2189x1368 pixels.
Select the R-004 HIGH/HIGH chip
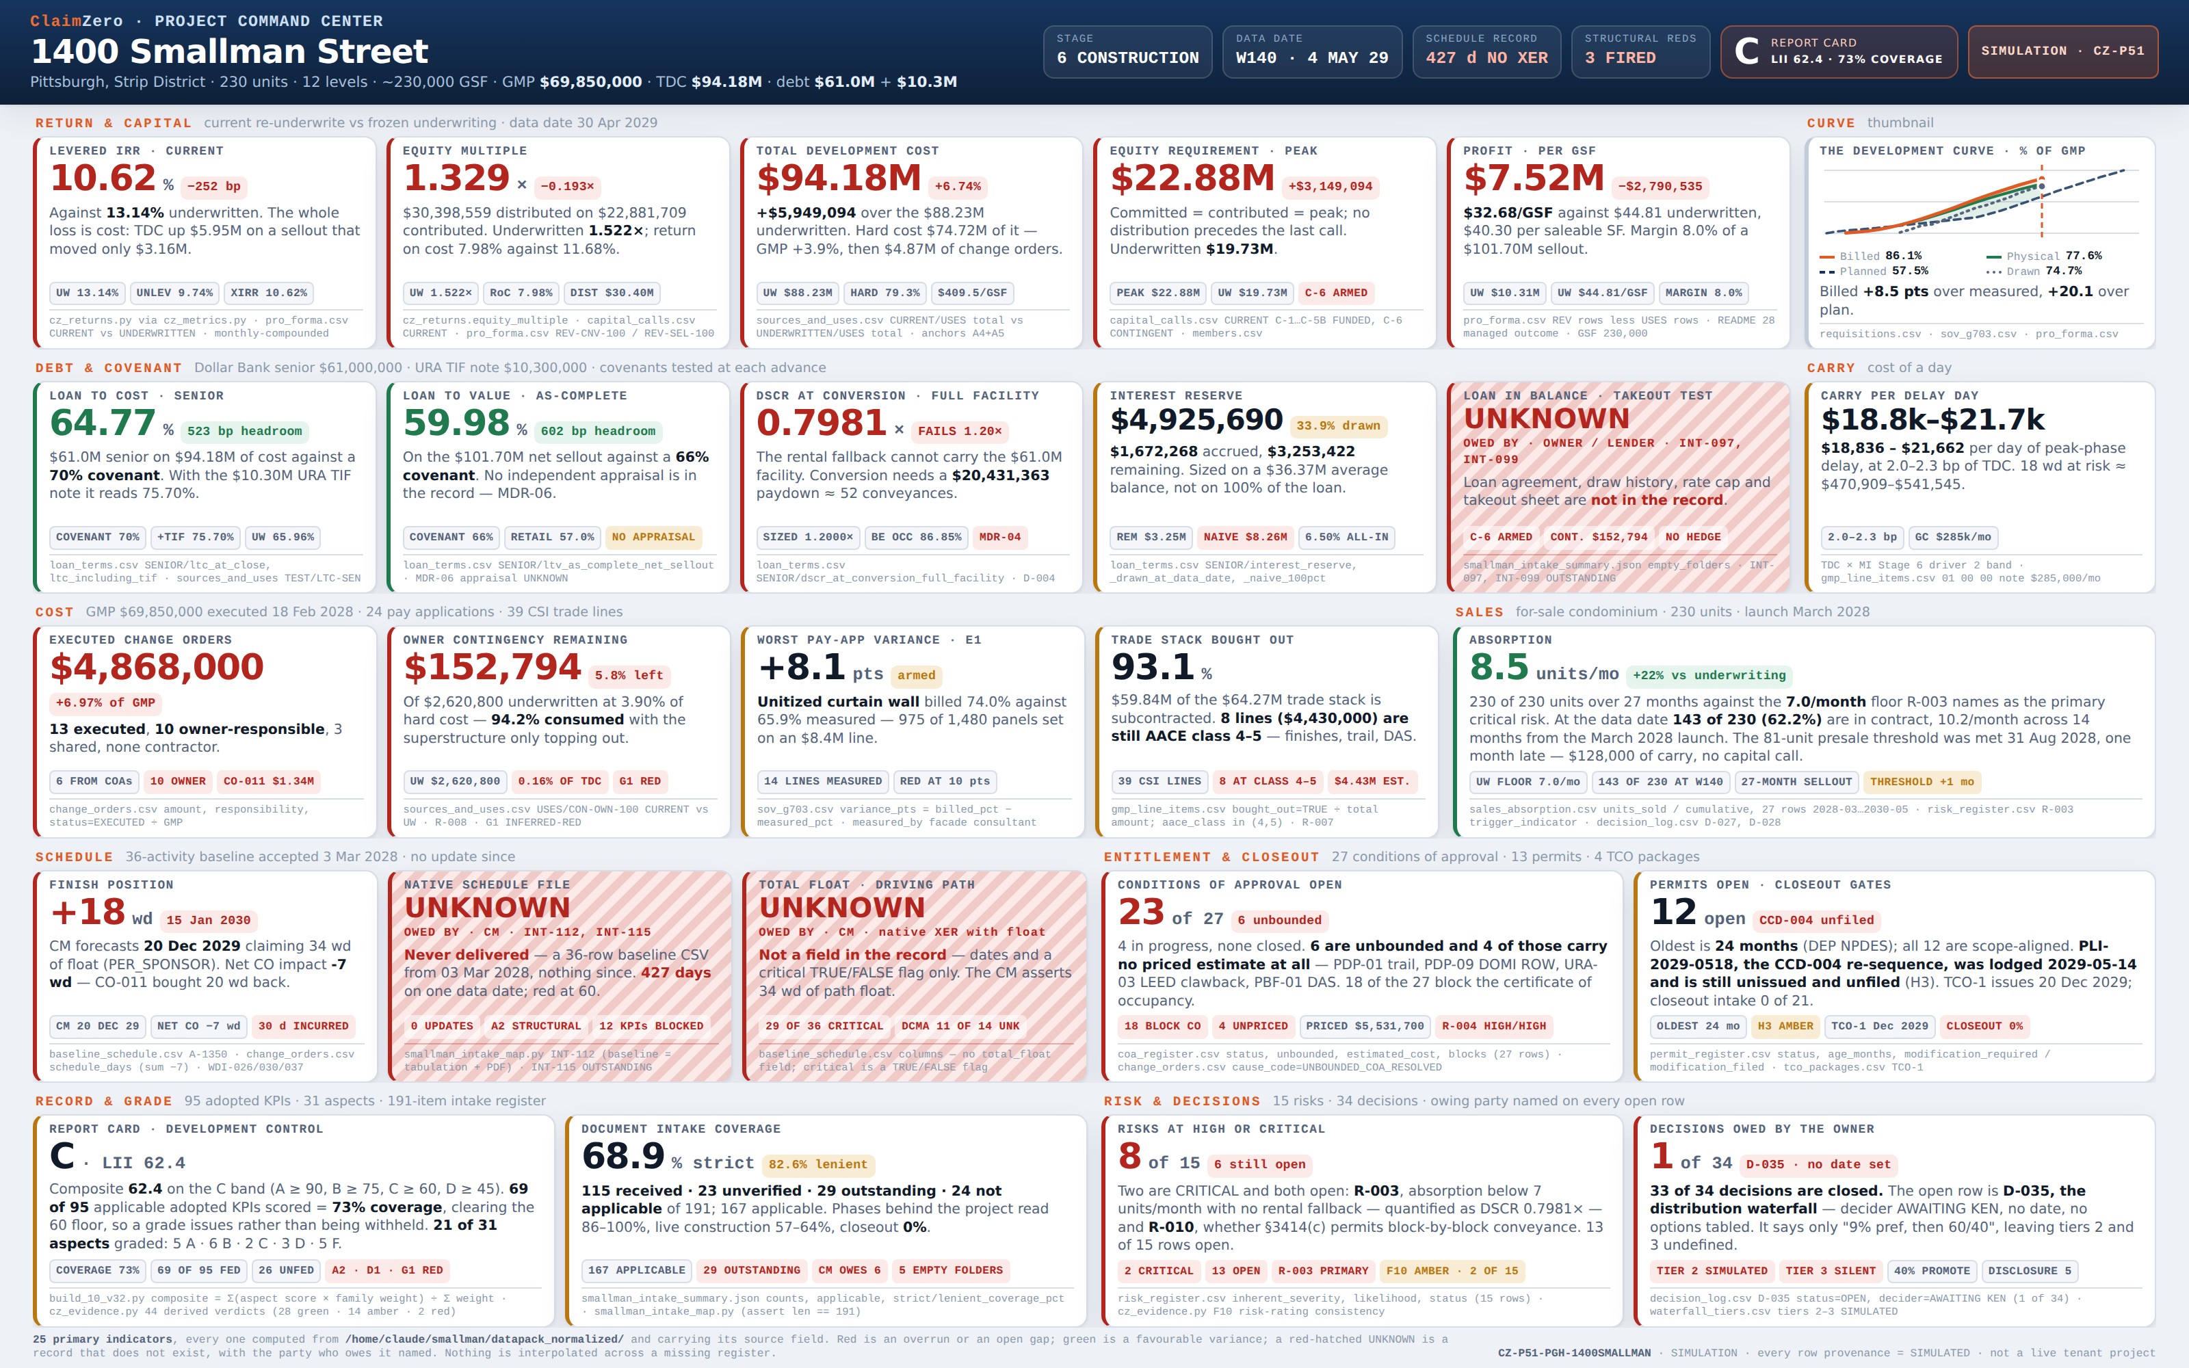[x=1493, y=1027]
